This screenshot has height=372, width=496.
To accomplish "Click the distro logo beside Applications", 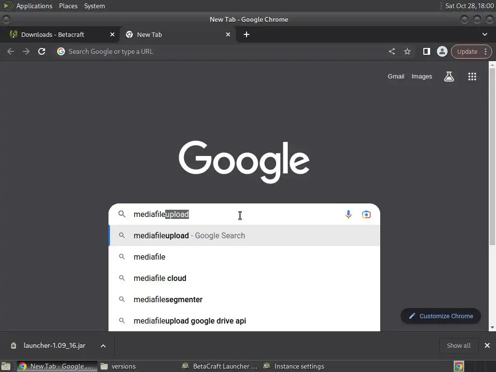I will tap(8, 6).
